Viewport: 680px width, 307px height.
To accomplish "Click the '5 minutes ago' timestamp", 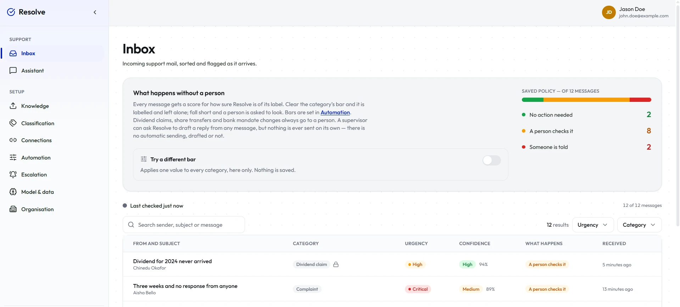I will 617,265.
